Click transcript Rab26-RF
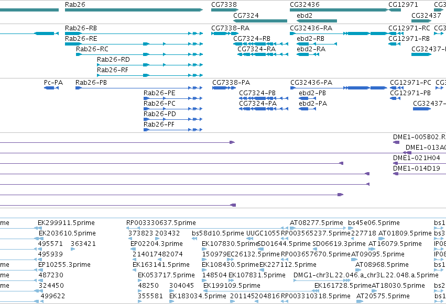 pos(150,75)
